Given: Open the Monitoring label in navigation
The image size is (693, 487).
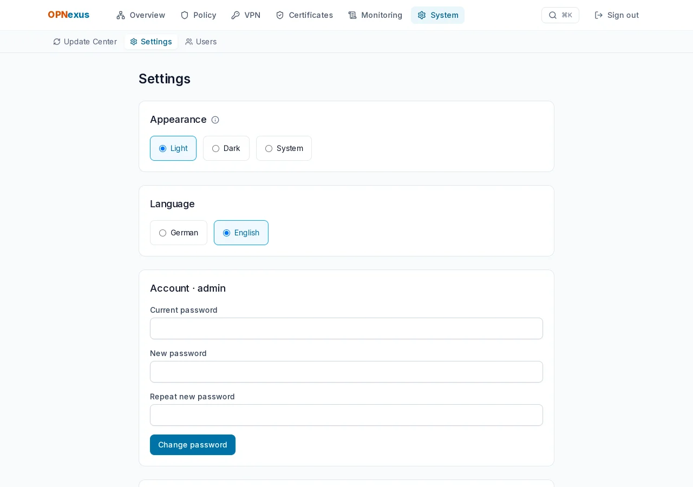Looking at the screenshot, I should coord(382,15).
